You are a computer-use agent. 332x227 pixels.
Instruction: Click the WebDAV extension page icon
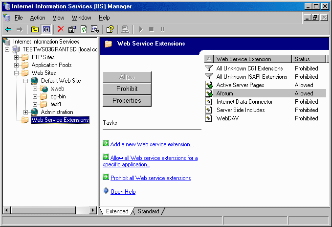pyautogui.click(x=209, y=118)
